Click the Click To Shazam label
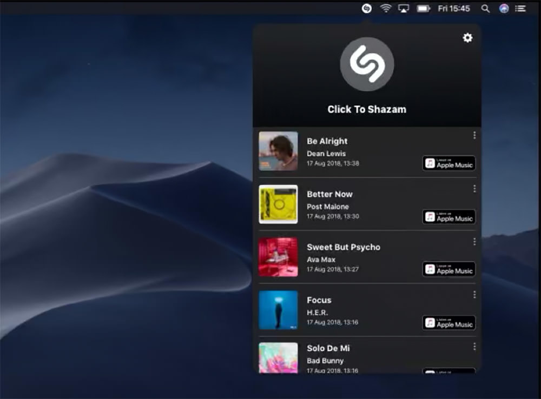The image size is (541, 399). 367,109
